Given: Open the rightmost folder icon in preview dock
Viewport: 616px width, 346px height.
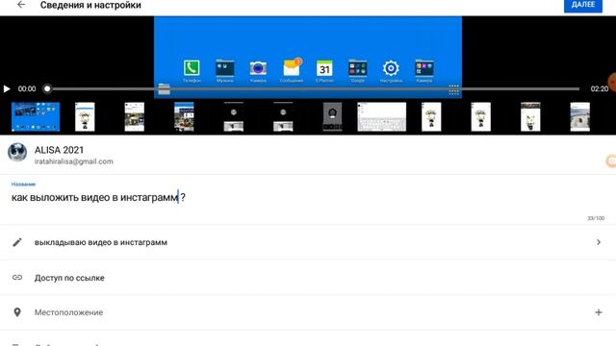Looking at the screenshot, I should click(424, 68).
